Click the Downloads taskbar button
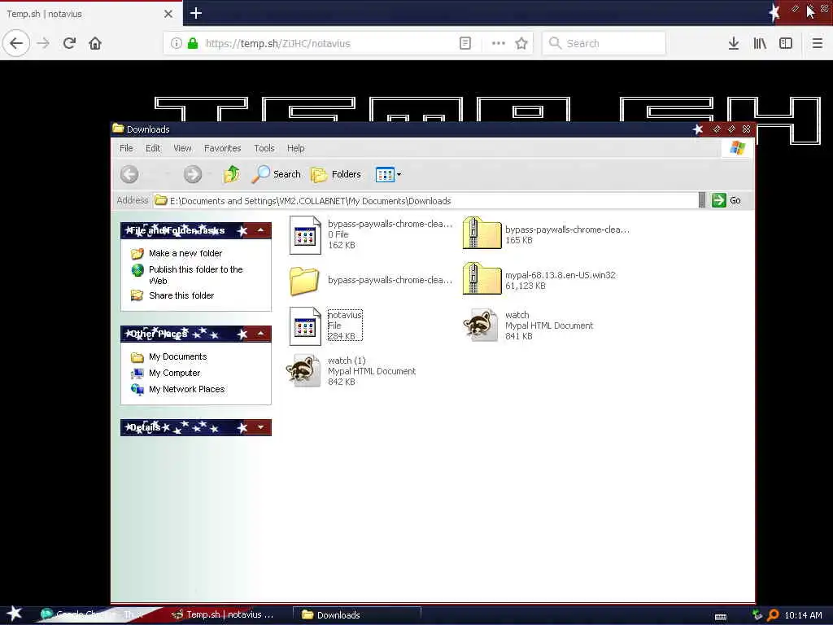Screen dimensions: 833x625 pyautogui.click(x=357, y=614)
